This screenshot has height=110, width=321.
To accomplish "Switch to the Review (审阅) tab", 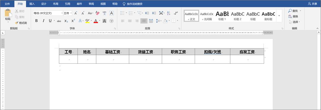I will tap(91, 4).
